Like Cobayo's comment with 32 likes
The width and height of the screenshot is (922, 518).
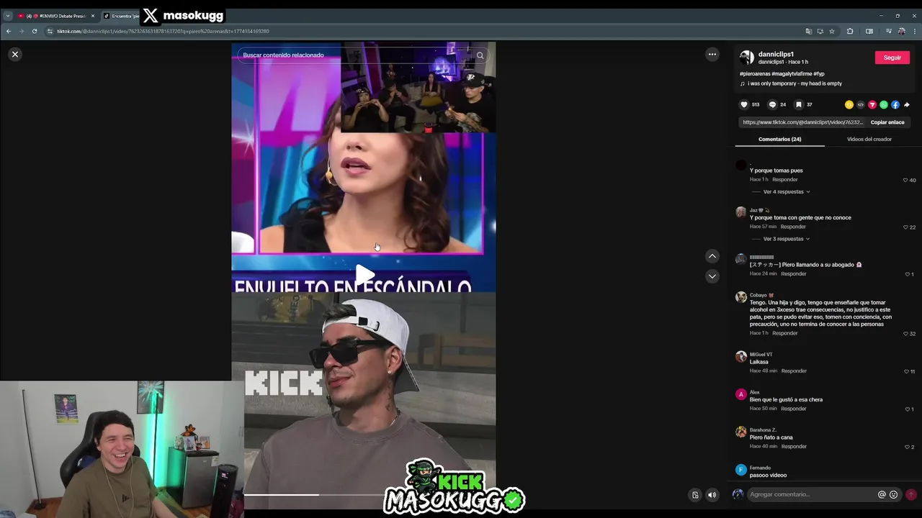pyautogui.click(x=905, y=334)
